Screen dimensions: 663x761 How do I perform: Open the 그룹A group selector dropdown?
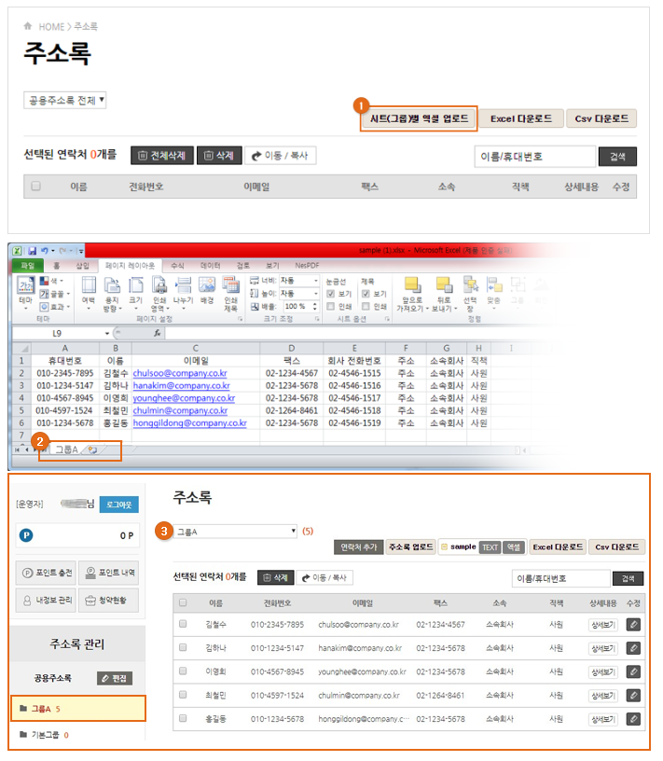[x=236, y=532]
